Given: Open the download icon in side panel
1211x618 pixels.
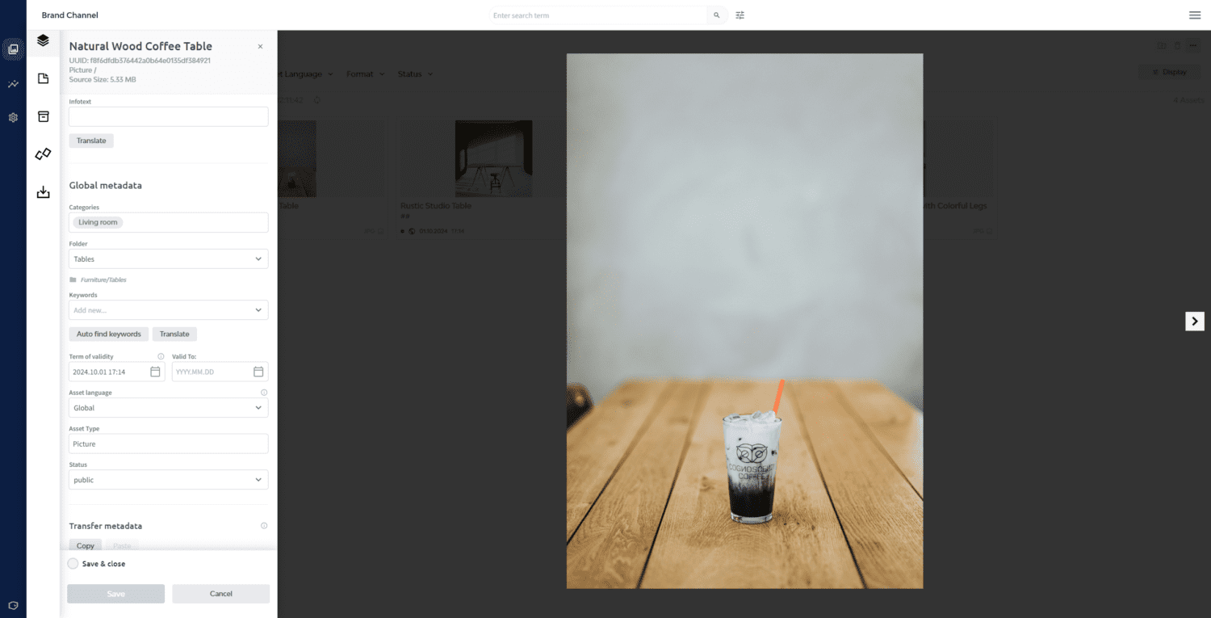Looking at the screenshot, I should click(44, 192).
